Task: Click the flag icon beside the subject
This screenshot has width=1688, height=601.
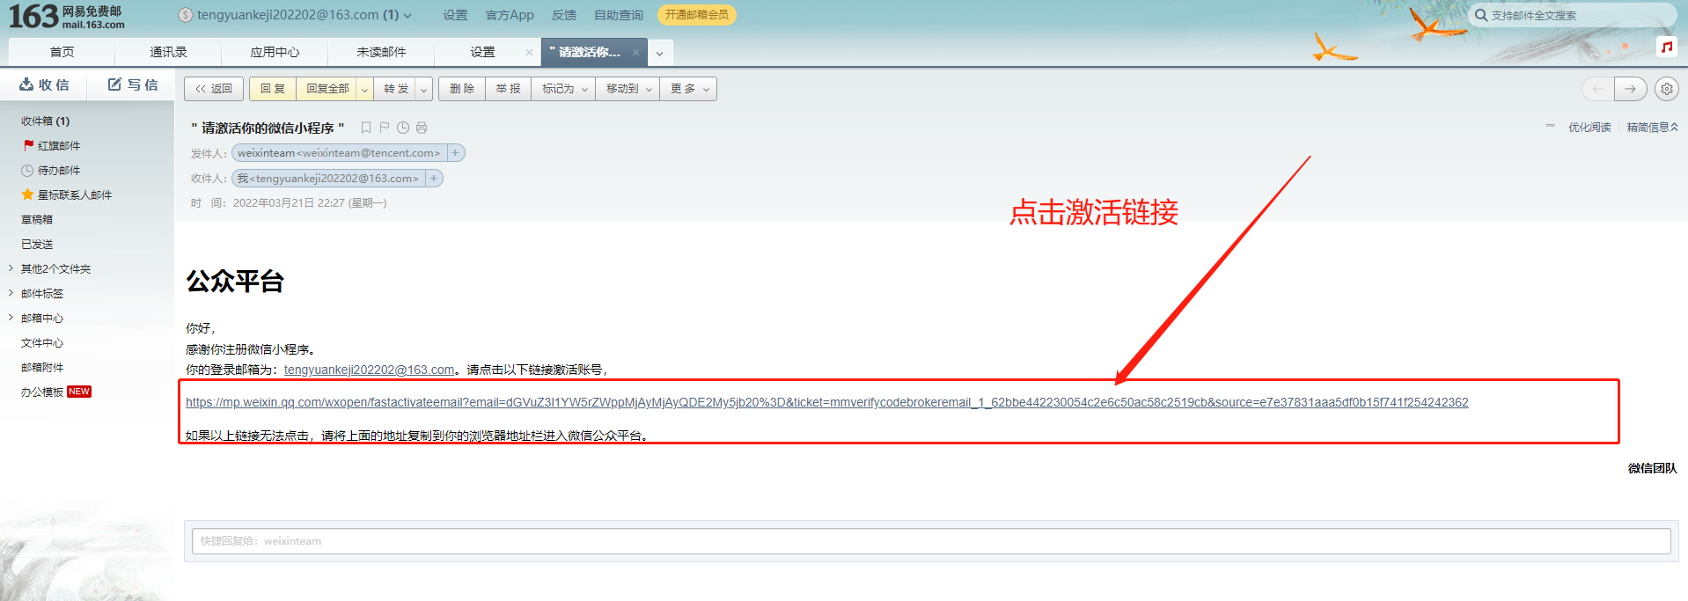Action: point(385,128)
